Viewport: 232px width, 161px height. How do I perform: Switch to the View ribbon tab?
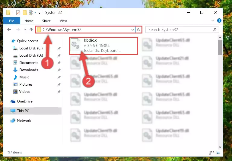click(x=63, y=21)
